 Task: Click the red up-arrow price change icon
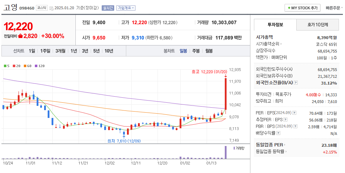click(x=21, y=36)
